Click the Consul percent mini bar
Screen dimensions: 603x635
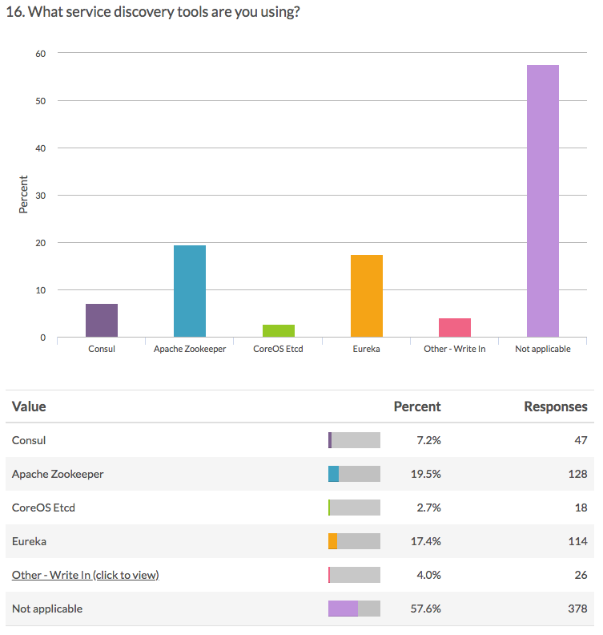coord(354,440)
